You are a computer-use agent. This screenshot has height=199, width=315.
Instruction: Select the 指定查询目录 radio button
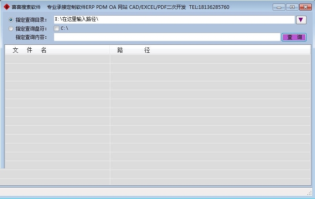coord(11,20)
